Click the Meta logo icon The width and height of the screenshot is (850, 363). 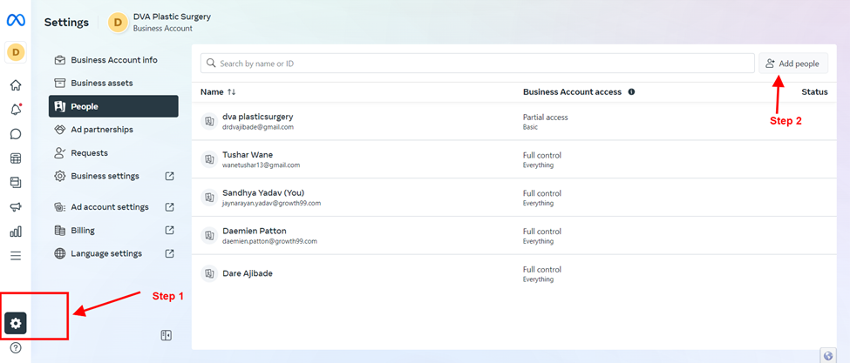[16, 21]
